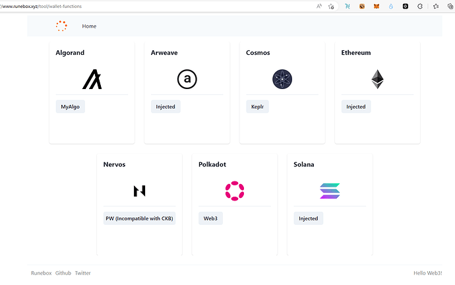Select the Web3 button under Polkadot
Viewport: 455px width, 285px height.
(210, 218)
